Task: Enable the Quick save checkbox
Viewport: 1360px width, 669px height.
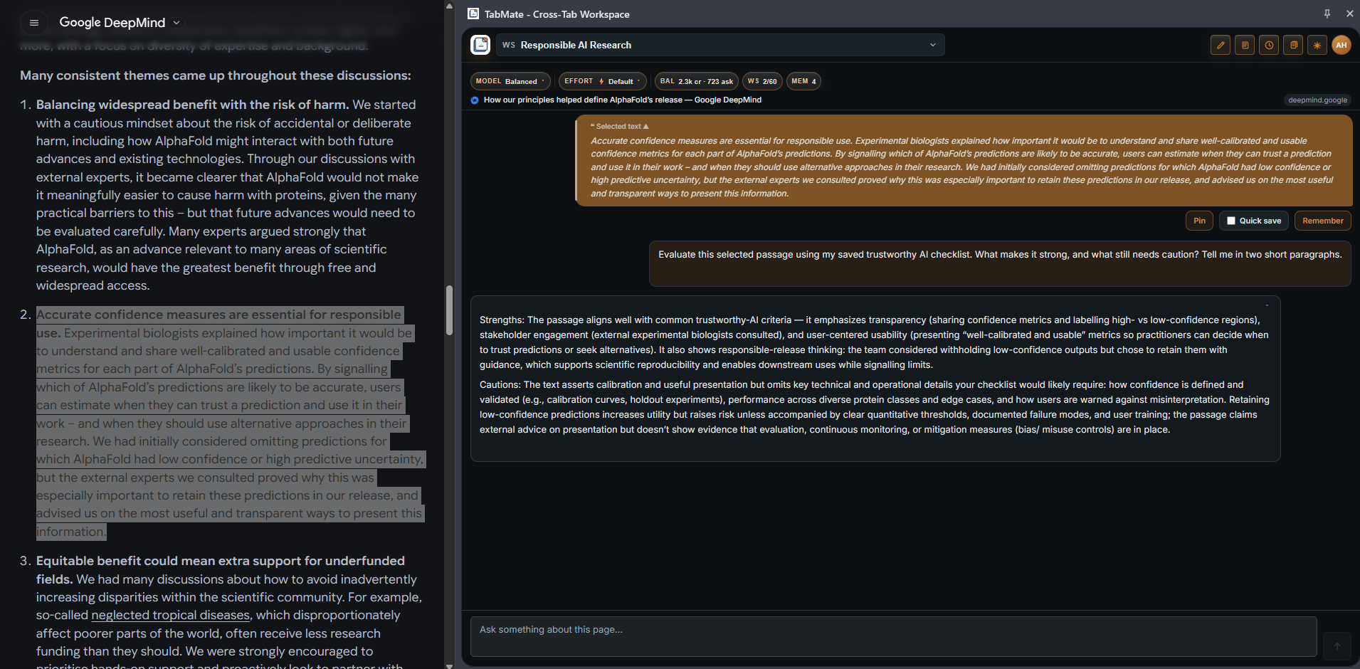Action: (x=1231, y=221)
